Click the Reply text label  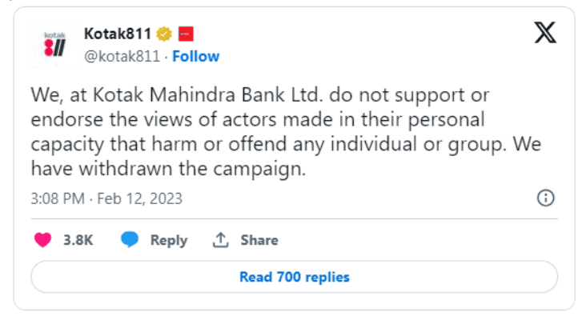click(168, 240)
